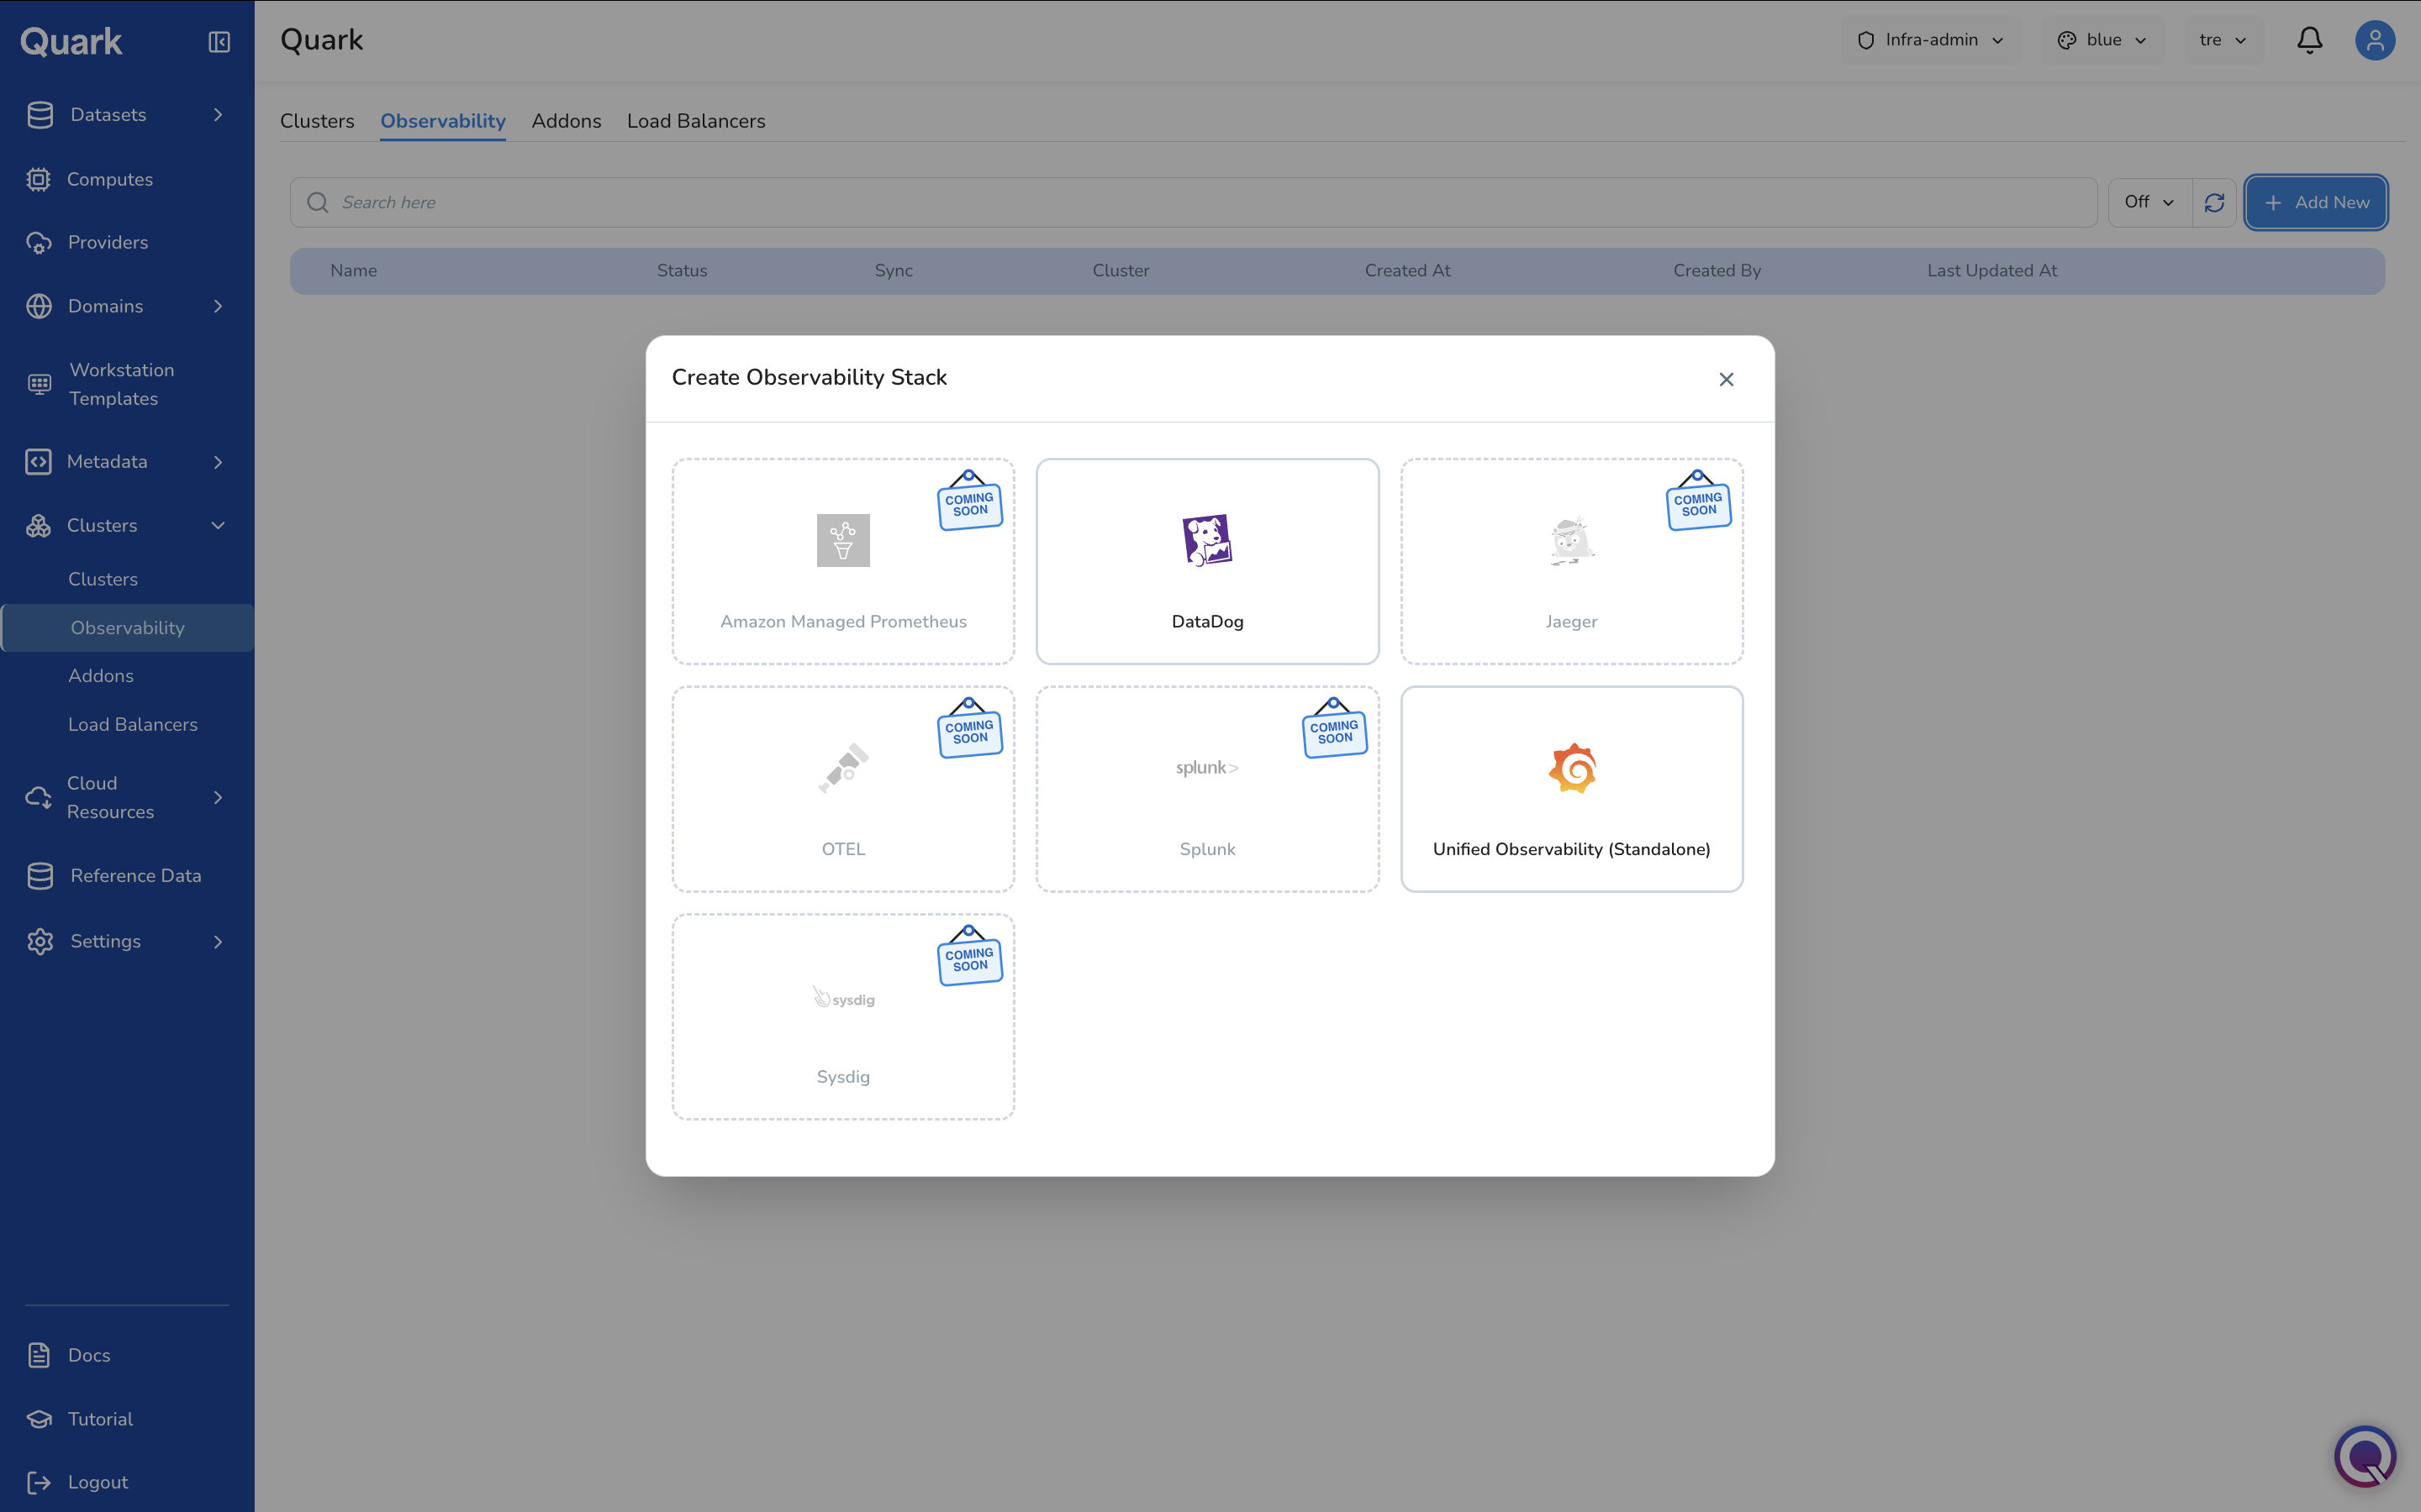Expand the Metadata menu chevron

pos(218,462)
